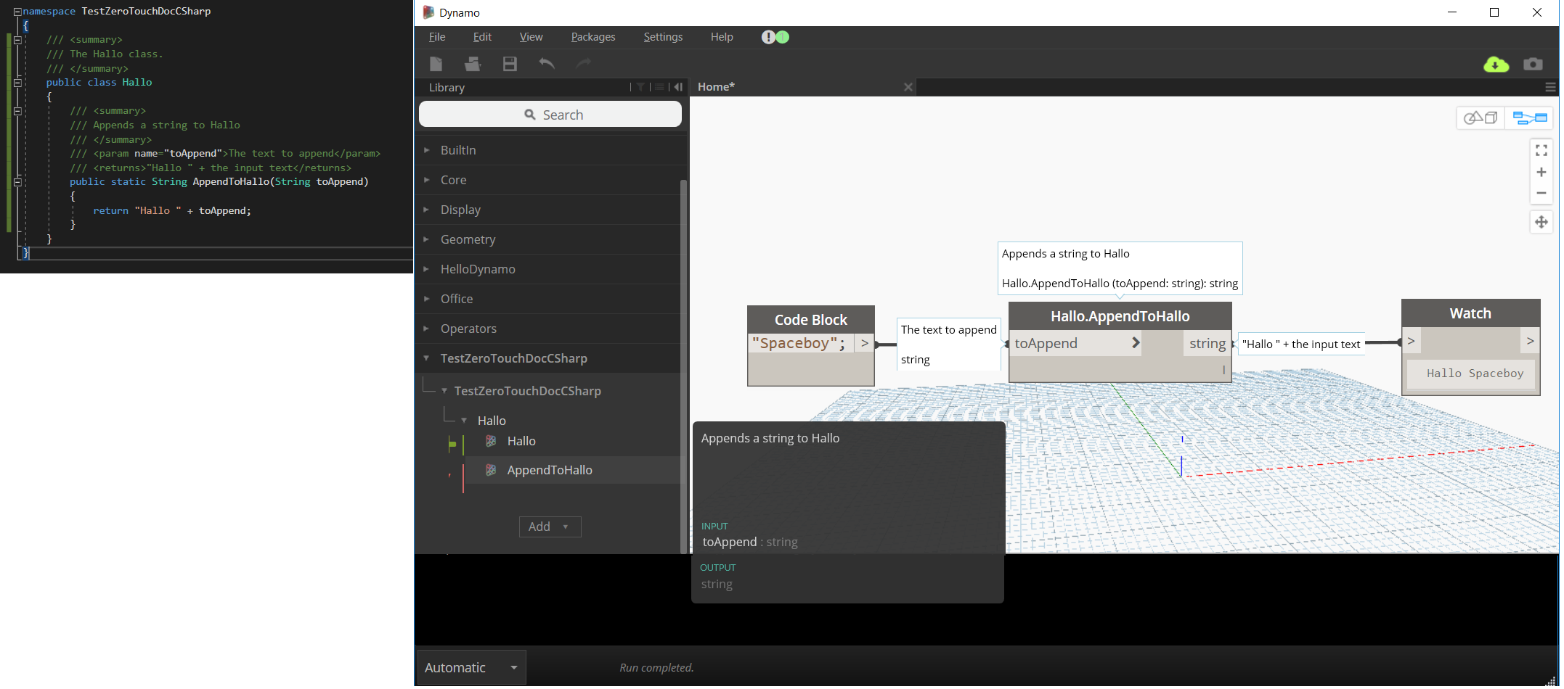Click the Watch node title
The width and height of the screenshot is (1564, 689).
pos(1470,313)
